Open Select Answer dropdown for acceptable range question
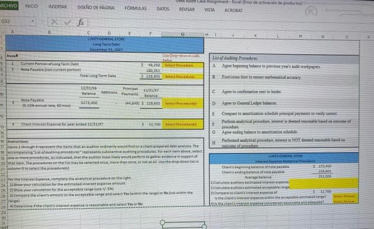Image resolution: width=374 pixels, height=229 pixels. point(345,196)
